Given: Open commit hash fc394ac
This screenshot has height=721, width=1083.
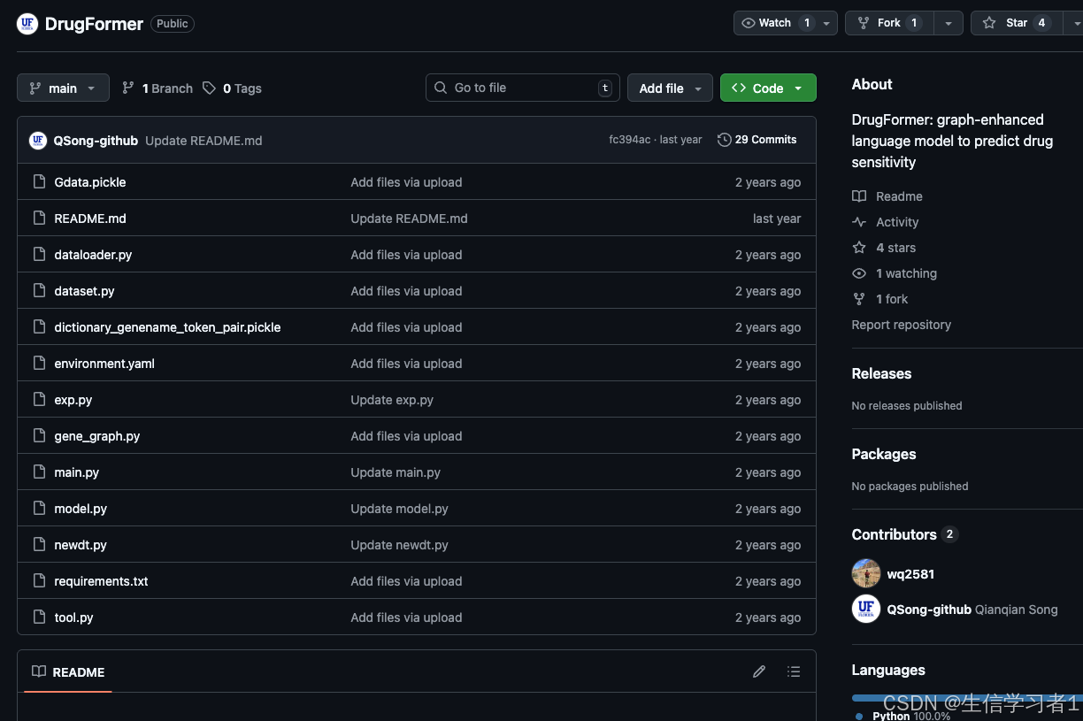Looking at the screenshot, I should click(629, 140).
